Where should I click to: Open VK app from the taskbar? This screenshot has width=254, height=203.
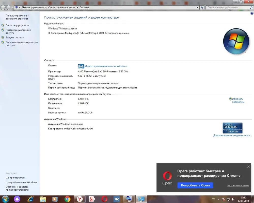point(117,199)
